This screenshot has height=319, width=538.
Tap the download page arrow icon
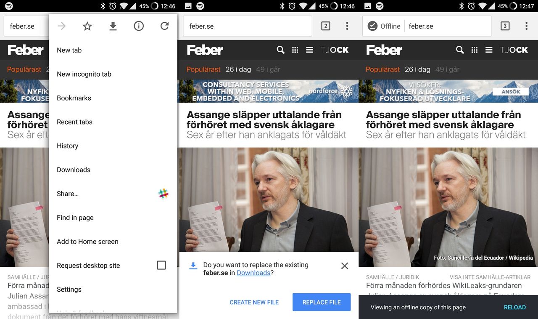click(x=113, y=26)
